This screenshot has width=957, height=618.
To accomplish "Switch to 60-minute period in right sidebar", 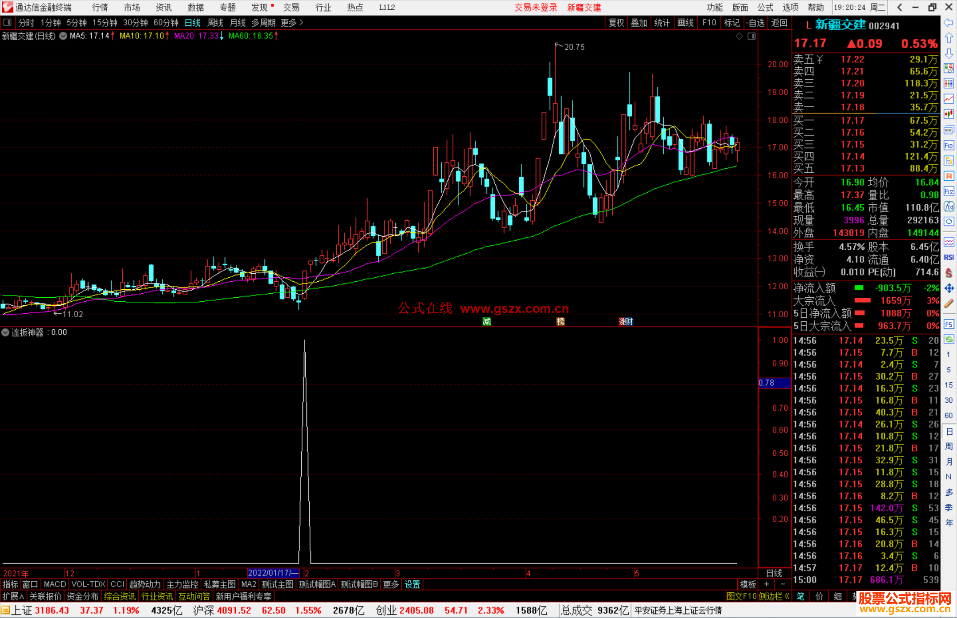I will [x=949, y=416].
